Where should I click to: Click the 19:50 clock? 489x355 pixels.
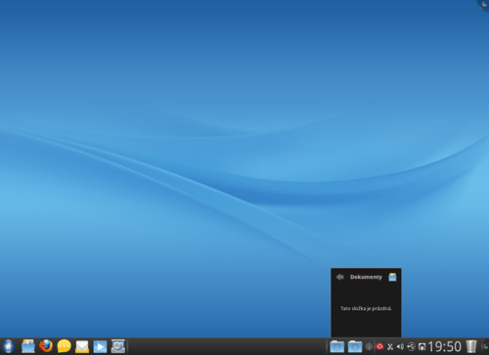pos(445,346)
